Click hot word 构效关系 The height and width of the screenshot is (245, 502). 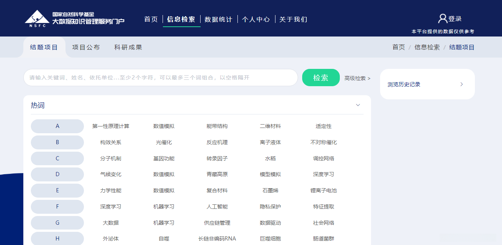(x=111, y=142)
